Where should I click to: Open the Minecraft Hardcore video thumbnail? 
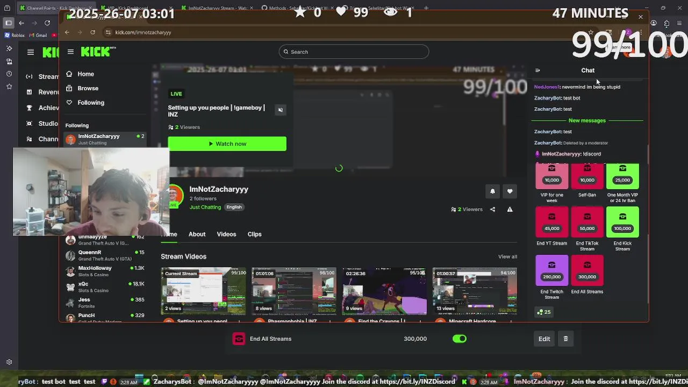pyautogui.click(x=475, y=291)
